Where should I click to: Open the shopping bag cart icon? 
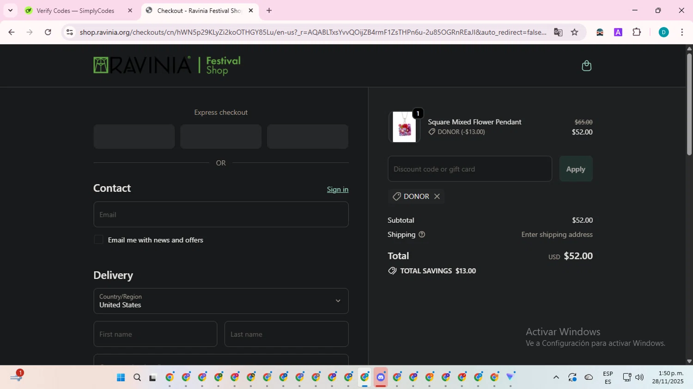coord(586,66)
